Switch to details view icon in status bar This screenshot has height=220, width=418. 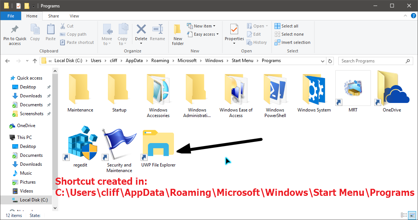click(x=404, y=215)
